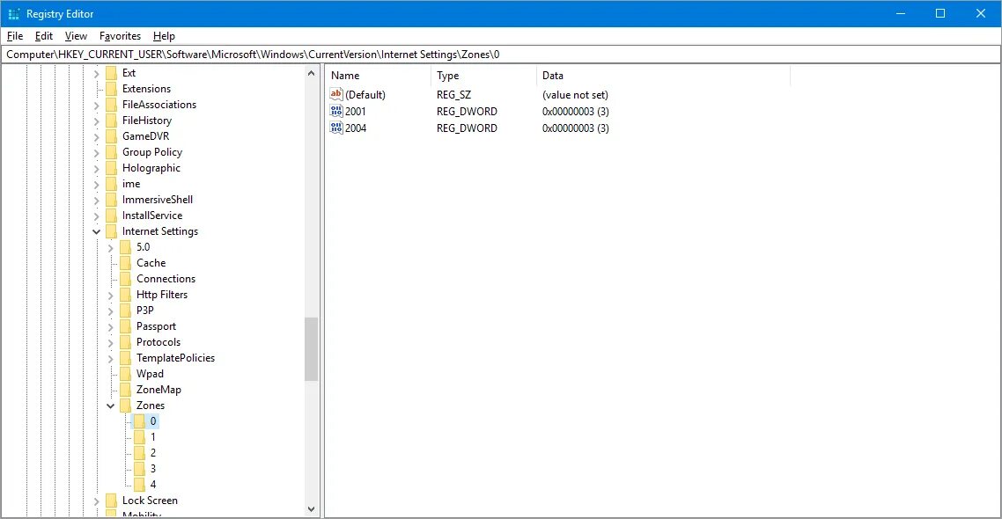Select the (Default) value name
This screenshot has height=519, width=1002.
tap(365, 94)
